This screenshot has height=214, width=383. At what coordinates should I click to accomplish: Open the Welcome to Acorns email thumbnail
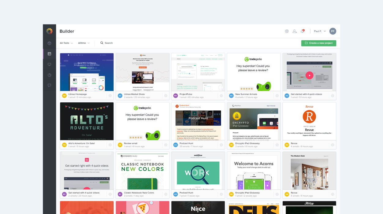tap(254, 171)
